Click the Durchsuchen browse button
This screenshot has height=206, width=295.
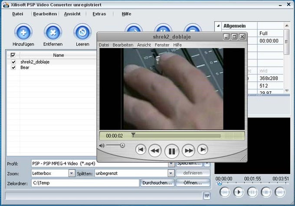point(157,183)
